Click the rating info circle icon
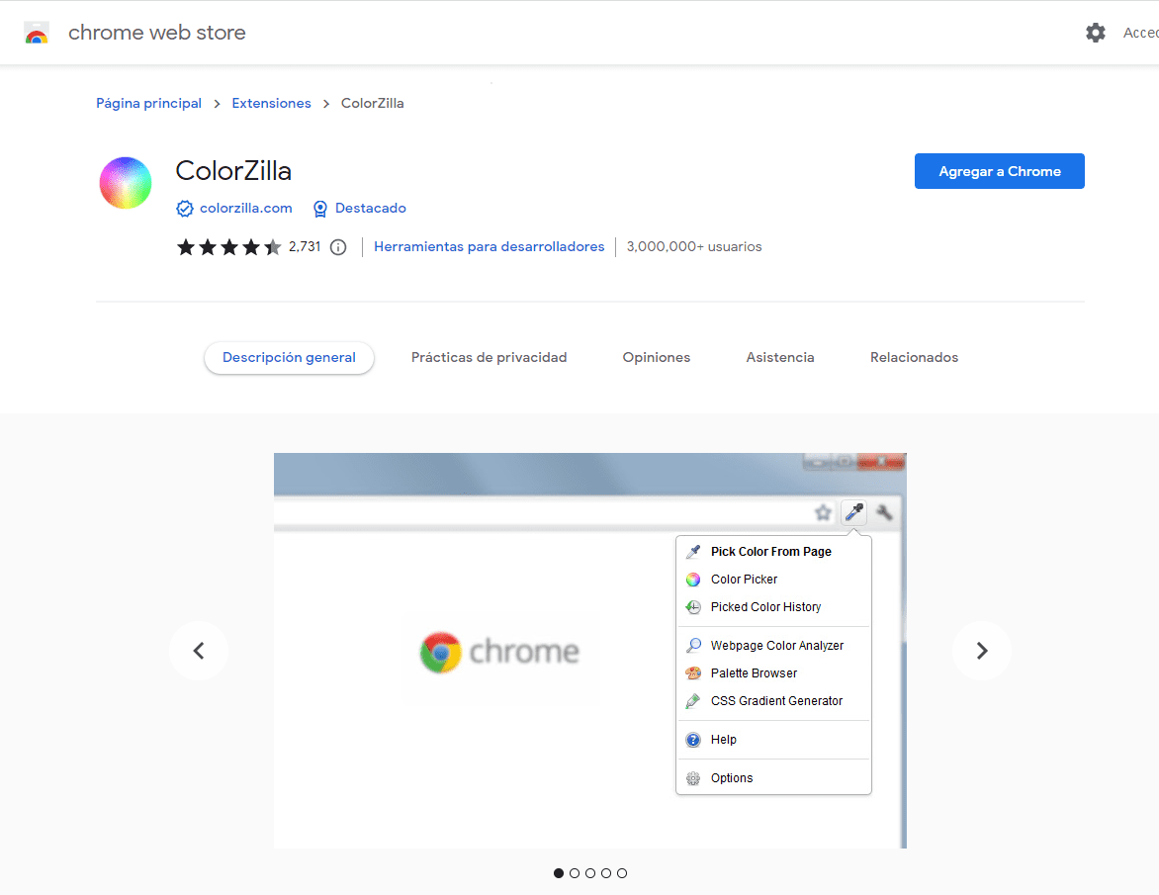 click(x=338, y=247)
